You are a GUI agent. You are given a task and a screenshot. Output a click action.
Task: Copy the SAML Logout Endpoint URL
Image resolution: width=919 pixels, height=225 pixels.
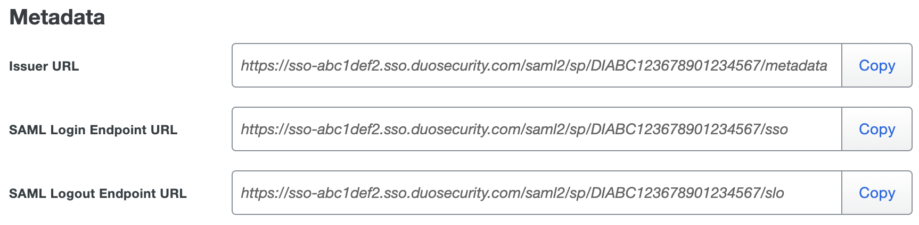(x=876, y=193)
